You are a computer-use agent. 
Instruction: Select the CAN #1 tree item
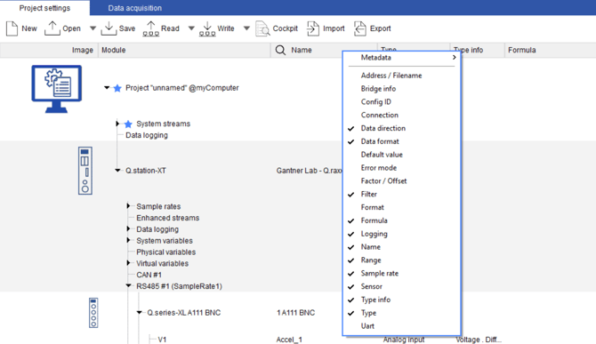click(149, 275)
